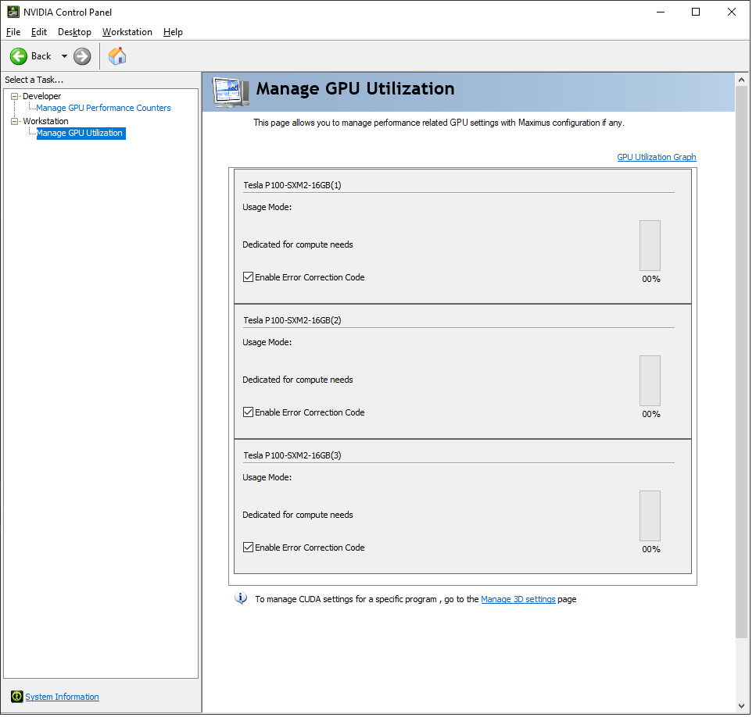The image size is (756, 717).
Task: Collapse the Developer tree node
Action: point(15,97)
